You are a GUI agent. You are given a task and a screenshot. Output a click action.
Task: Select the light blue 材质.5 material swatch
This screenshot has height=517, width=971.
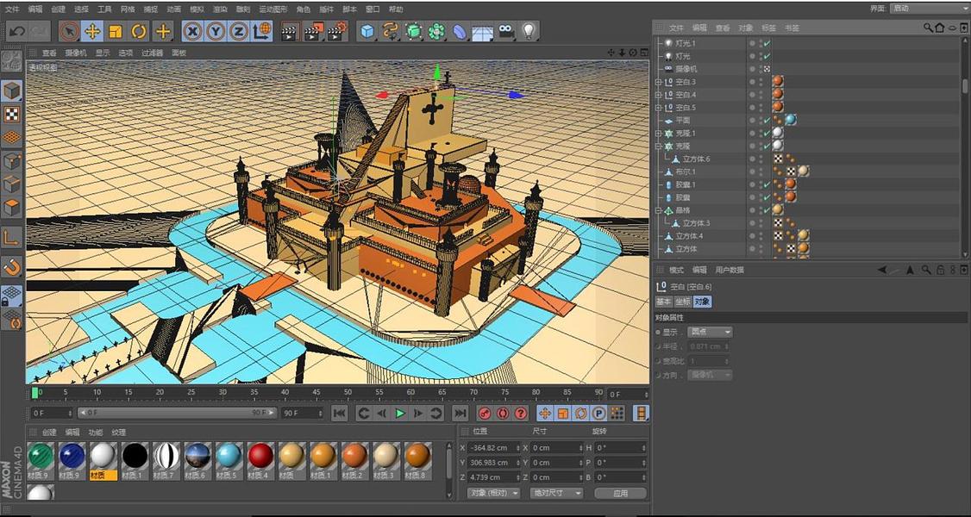pos(229,461)
